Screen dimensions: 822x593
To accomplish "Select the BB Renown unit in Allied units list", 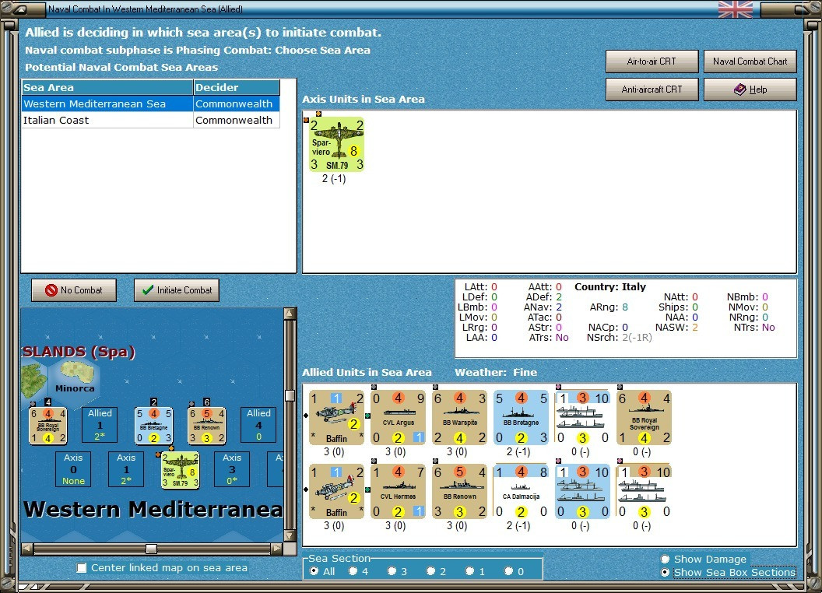I will 460,491.
